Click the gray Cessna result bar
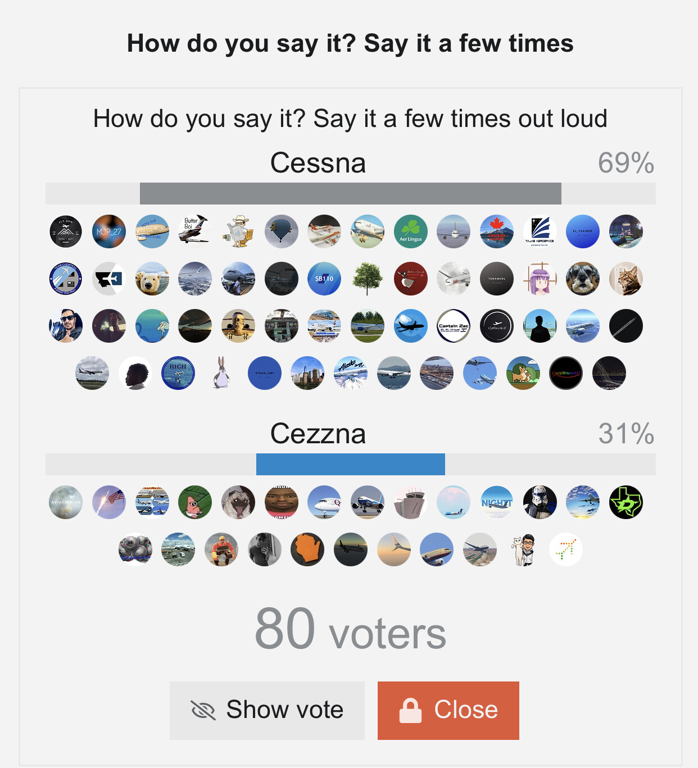 tap(350, 194)
